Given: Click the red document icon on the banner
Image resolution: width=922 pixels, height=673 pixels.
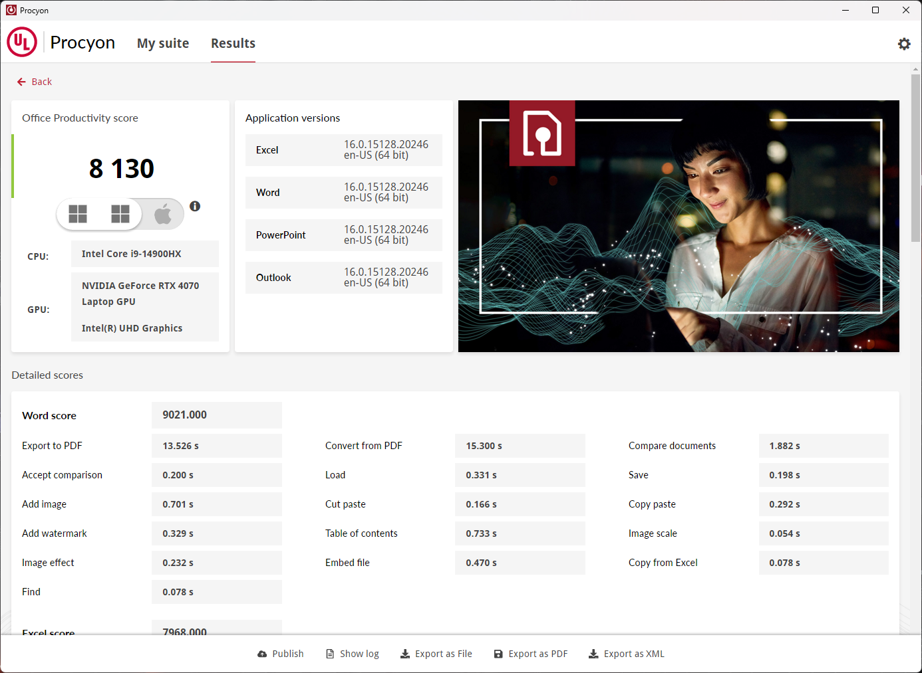Looking at the screenshot, I should pos(542,133).
